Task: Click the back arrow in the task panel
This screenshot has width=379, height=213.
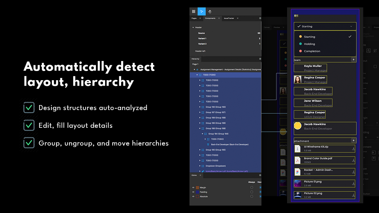Action: [x=296, y=16]
